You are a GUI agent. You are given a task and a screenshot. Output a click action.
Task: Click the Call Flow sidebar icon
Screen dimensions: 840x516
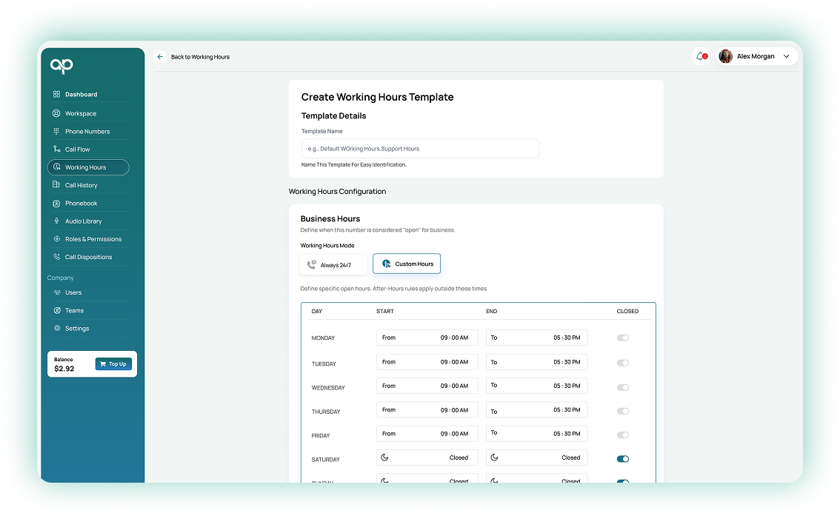coord(56,150)
